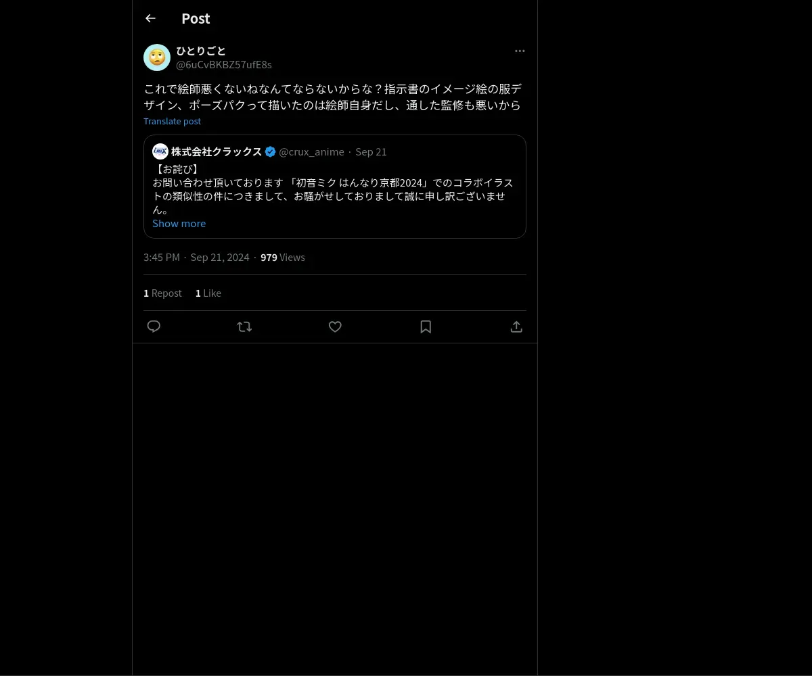The image size is (812, 676).
Task: View the list of 1 Repost
Action: coord(162,293)
